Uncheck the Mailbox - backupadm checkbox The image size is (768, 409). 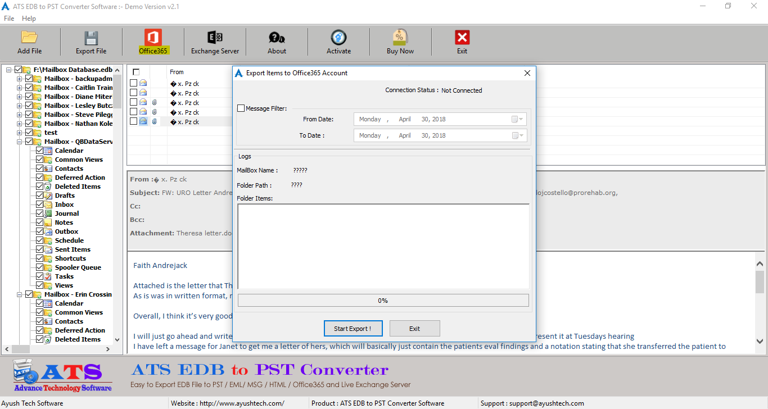29,79
